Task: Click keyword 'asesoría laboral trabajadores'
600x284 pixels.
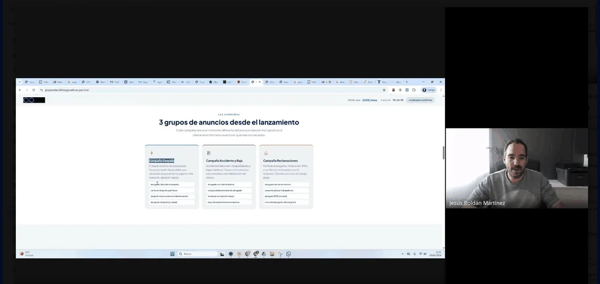Action: coord(286,190)
